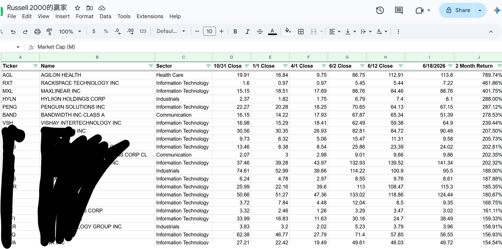Toggle strikethrough formatting
The height and width of the screenshot is (249, 502).
click(260, 32)
